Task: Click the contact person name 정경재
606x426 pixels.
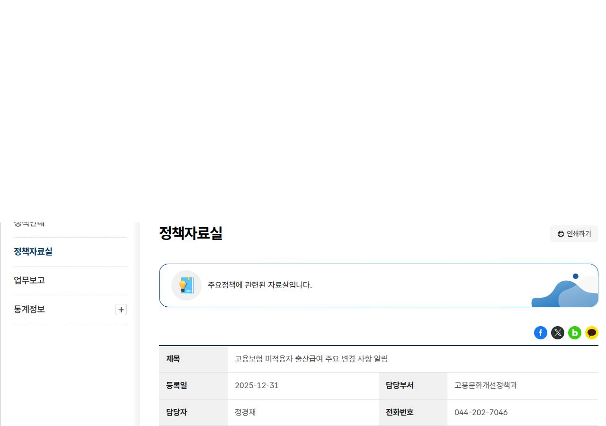Action: [x=245, y=412]
